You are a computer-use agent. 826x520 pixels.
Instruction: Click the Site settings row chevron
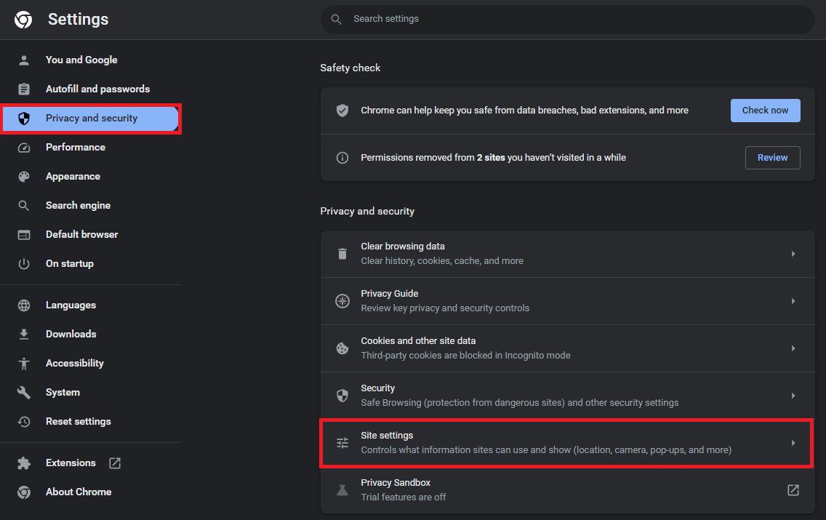793,443
